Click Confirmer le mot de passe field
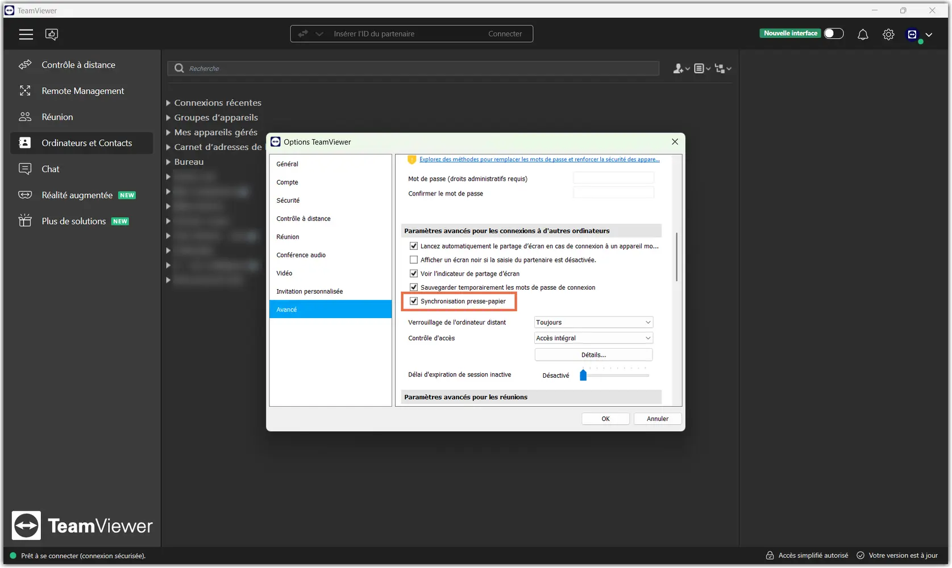The image size is (952, 568). click(x=613, y=193)
